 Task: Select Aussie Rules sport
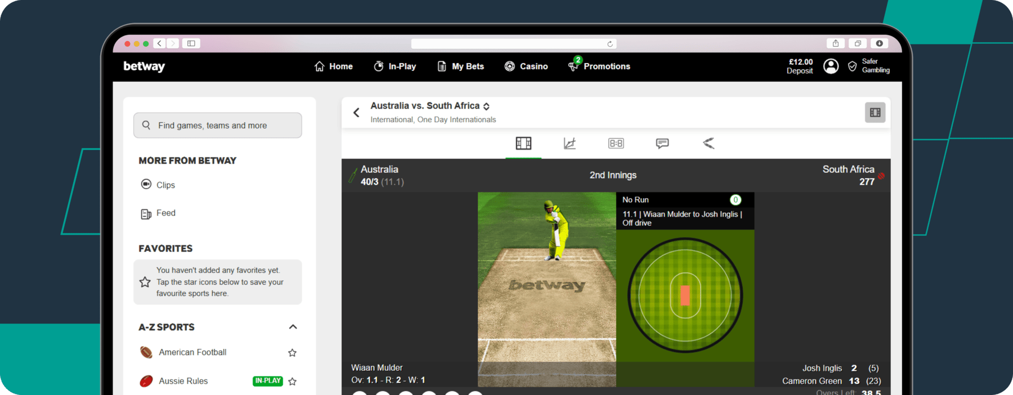coord(183,381)
